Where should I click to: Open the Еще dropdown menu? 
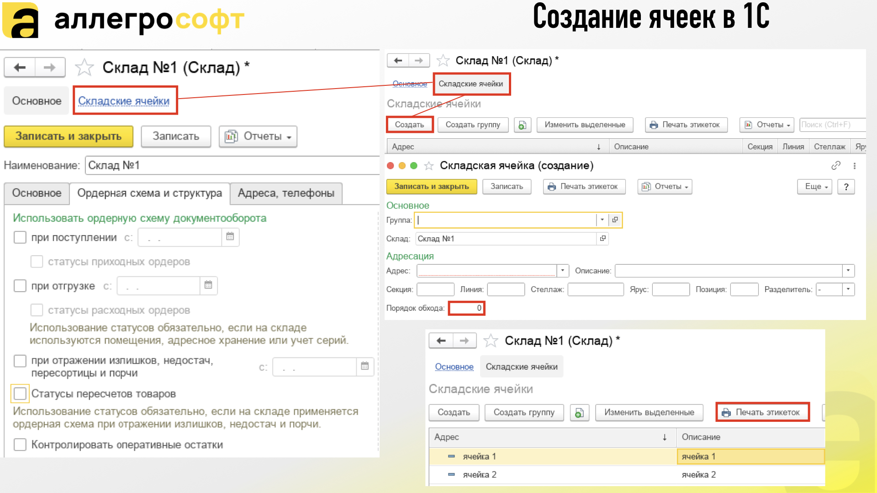(x=814, y=186)
